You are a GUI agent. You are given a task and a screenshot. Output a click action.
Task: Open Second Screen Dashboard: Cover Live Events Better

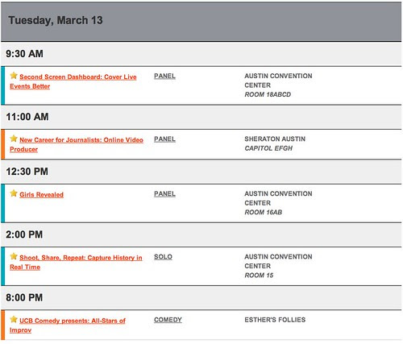click(x=73, y=81)
